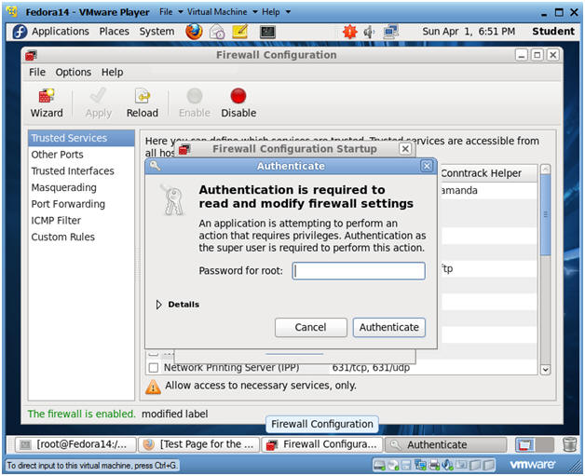Open the terminal launcher icon in panel
The image size is (585, 476).
point(267,32)
